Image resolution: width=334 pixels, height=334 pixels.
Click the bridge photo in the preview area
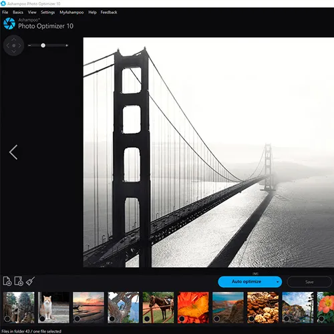[x=208, y=152]
